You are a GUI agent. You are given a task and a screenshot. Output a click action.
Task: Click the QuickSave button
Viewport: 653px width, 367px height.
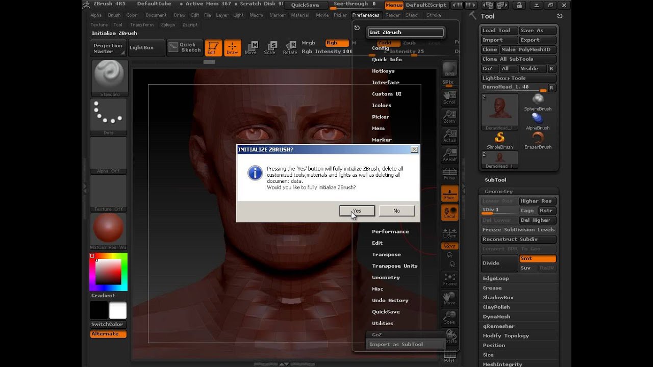[x=305, y=5]
